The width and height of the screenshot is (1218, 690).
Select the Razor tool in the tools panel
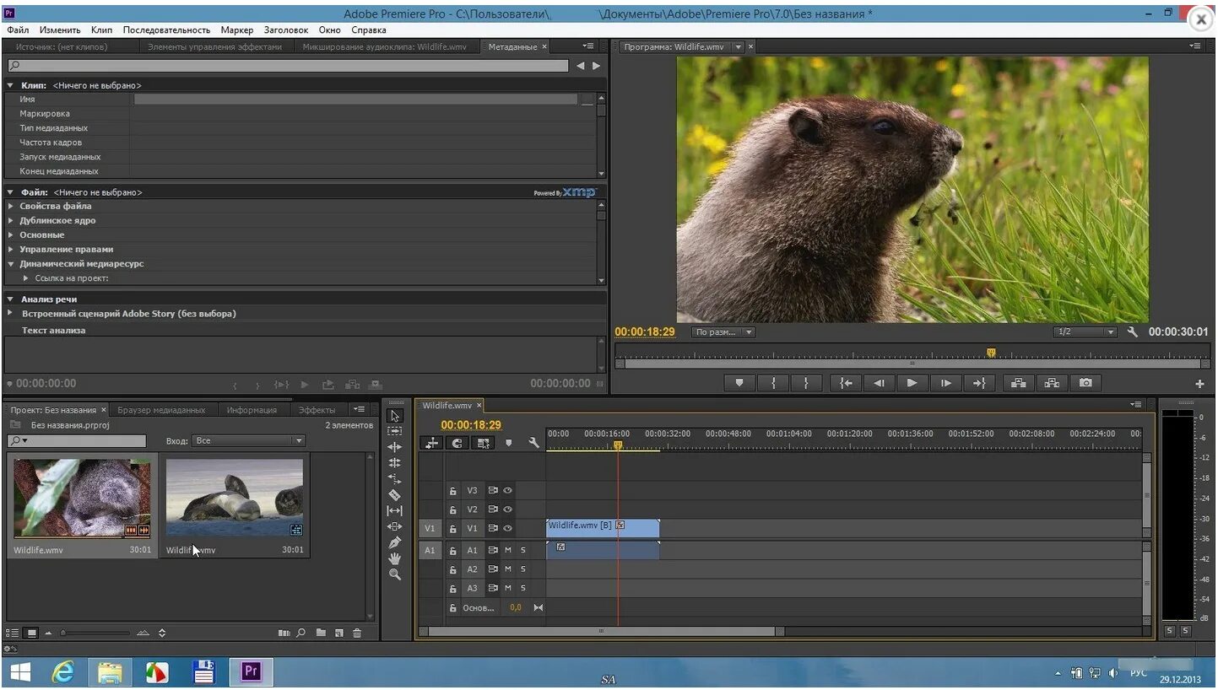tap(394, 495)
